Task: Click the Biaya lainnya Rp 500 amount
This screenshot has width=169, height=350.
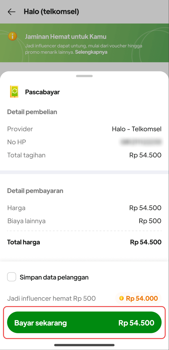Action: coord(150,221)
